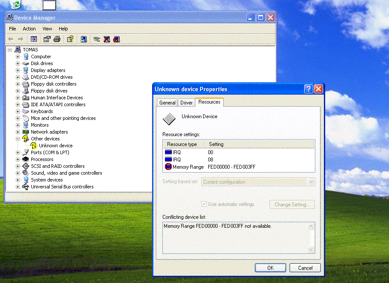Click the Help toolbar icon
Viewport: 389px width, 283px height.
coord(69,39)
